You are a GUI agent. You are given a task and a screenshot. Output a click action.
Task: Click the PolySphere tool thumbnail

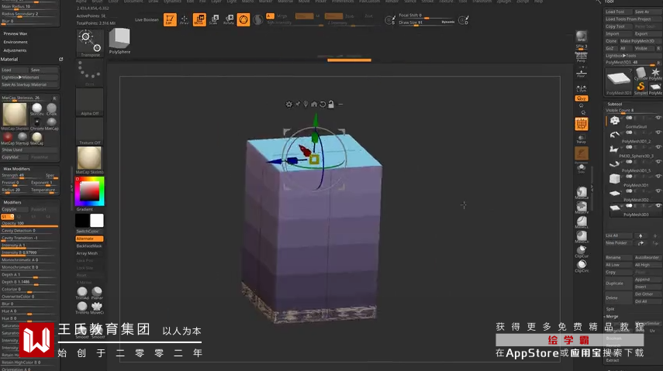119,40
